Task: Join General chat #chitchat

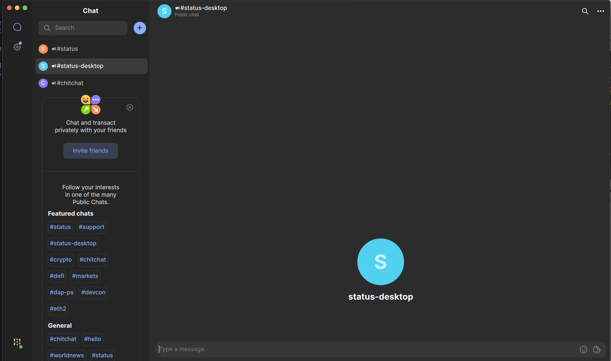Action: point(63,339)
